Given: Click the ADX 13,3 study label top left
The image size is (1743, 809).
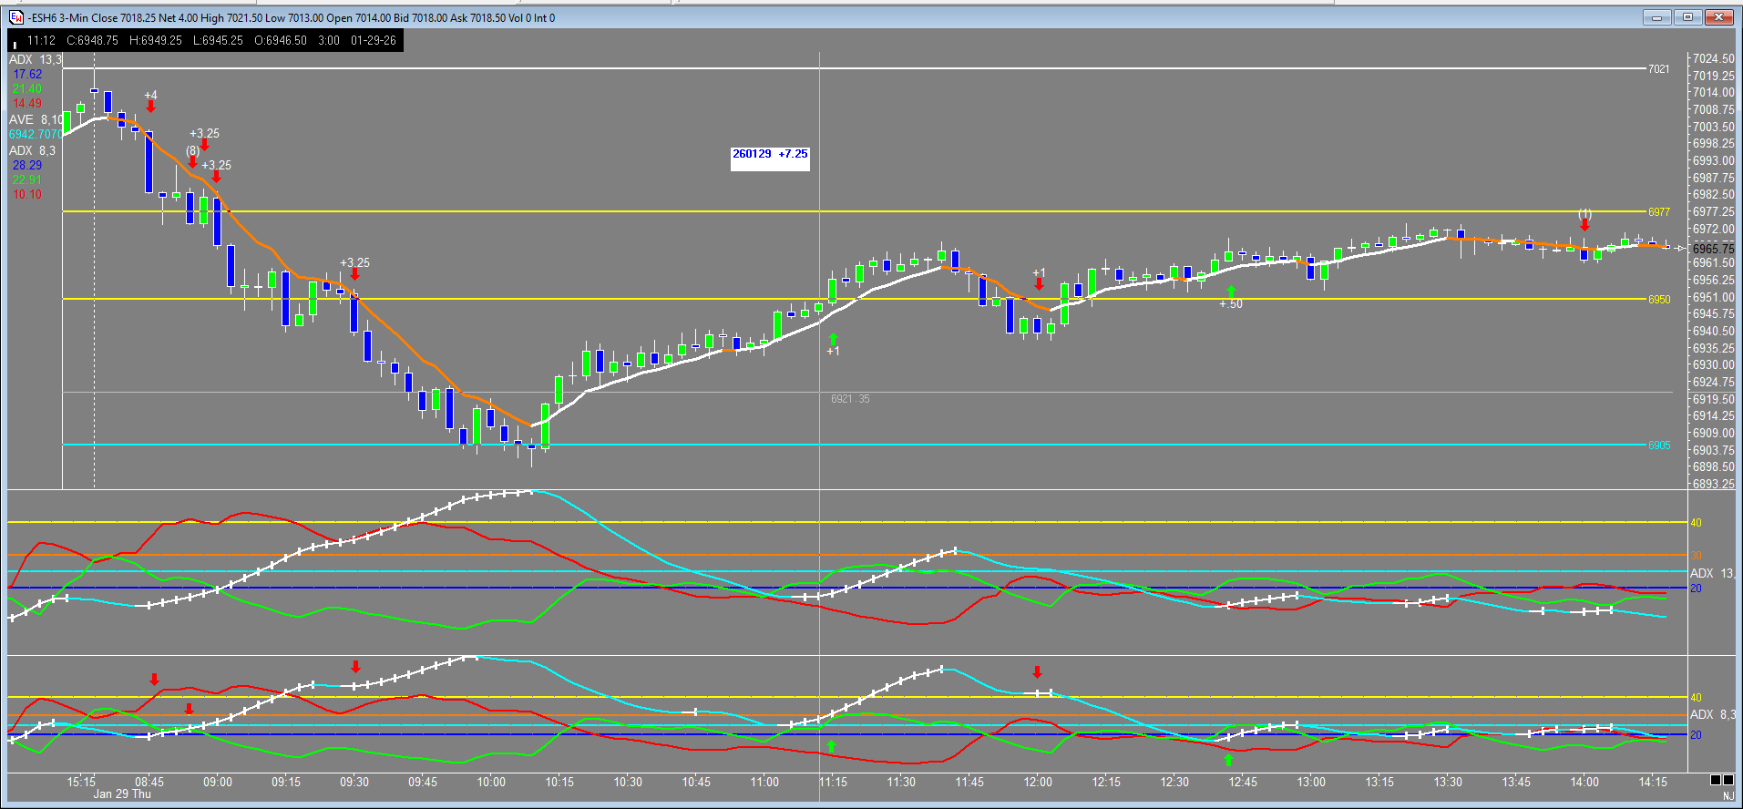Looking at the screenshot, I should 35,59.
